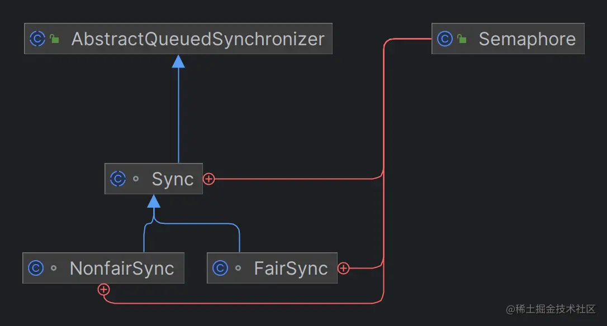
Task: Click the package-private dot icon on FairSync
Action: pos(238,268)
